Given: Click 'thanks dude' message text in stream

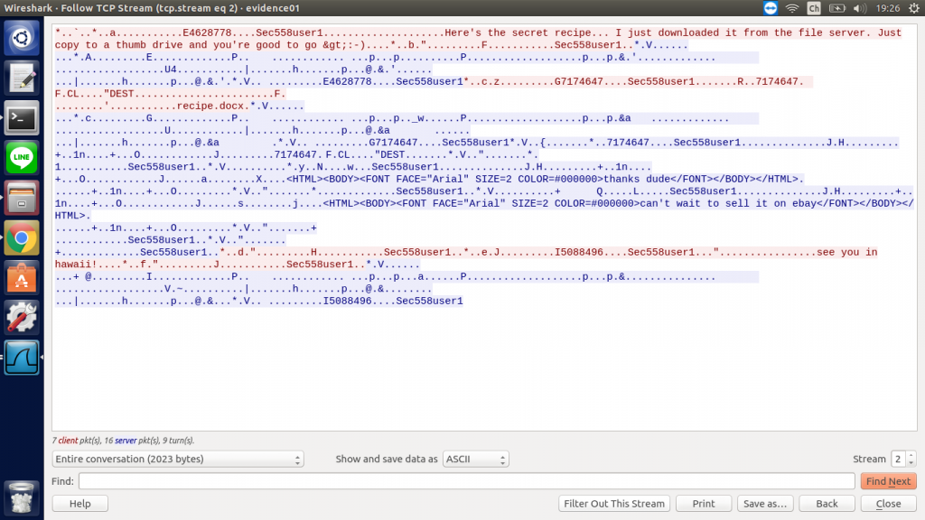Looking at the screenshot, I should (637, 180).
